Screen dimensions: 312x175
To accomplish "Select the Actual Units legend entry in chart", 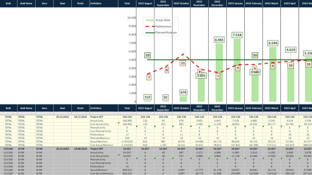I will point(163,20).
